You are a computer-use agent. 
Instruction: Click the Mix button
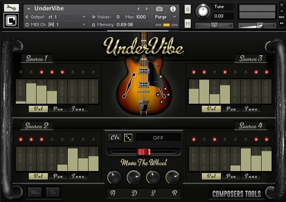[x=35, y=192]
